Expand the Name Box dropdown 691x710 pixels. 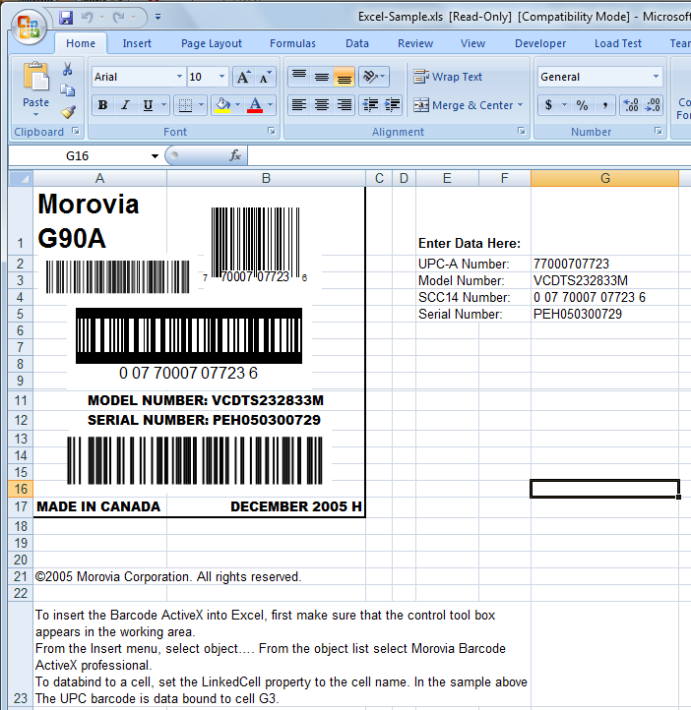pyautogui.click(x=155, y=156)
